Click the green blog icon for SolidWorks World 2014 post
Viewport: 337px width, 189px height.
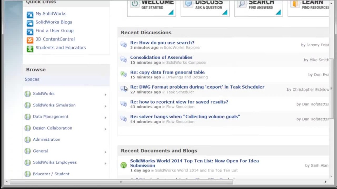pyautogui.click(x=124, y=165)
